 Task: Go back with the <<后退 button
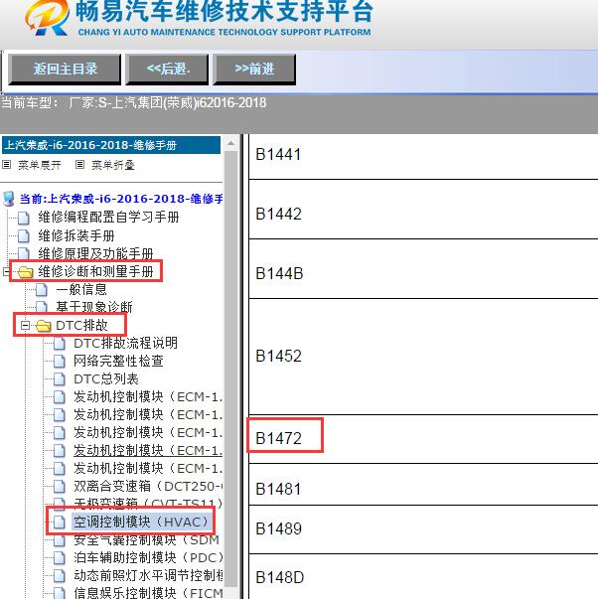[167, 70]
